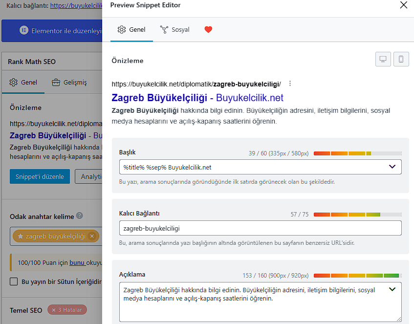414x324 pixels.
Task: Expand the Açıklama variables dropdown arrow
Action: point(392,289)
